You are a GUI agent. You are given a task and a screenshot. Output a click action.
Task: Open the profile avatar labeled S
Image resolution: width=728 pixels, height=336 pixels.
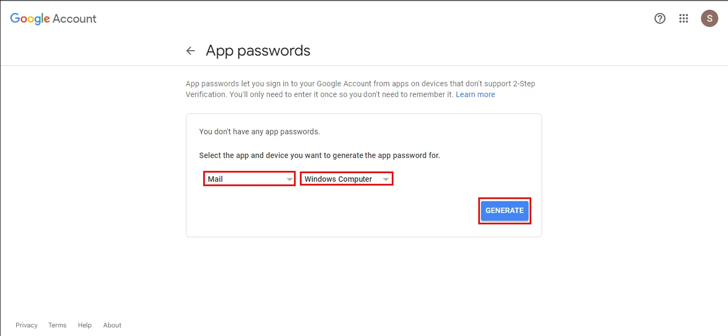(709, 18)
